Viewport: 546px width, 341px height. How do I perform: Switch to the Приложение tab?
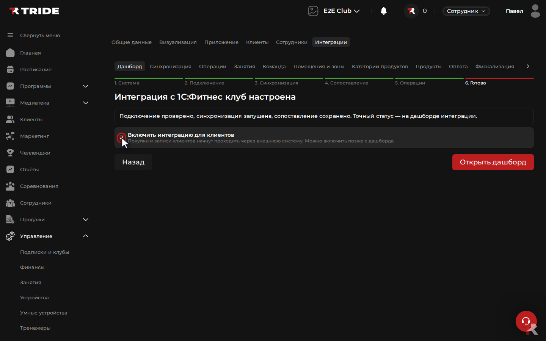(221, 42)
